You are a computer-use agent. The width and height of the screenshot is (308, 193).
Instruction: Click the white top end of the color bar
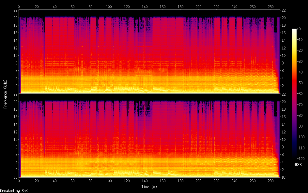(294, 30)
